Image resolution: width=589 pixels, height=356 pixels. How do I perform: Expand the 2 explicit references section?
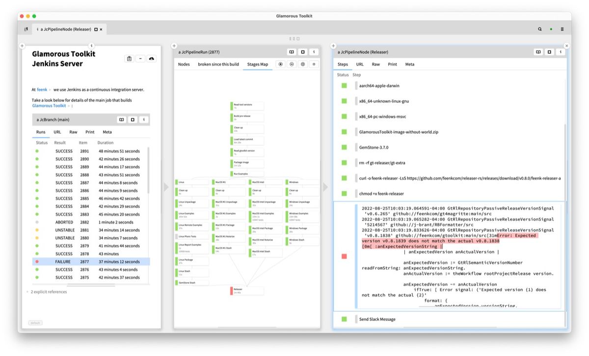(27, 292)
